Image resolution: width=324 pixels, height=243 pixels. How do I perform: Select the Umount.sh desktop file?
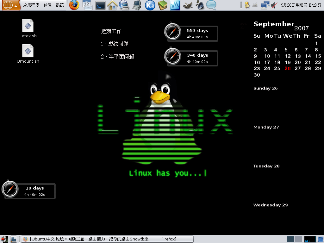coord(28,53)
